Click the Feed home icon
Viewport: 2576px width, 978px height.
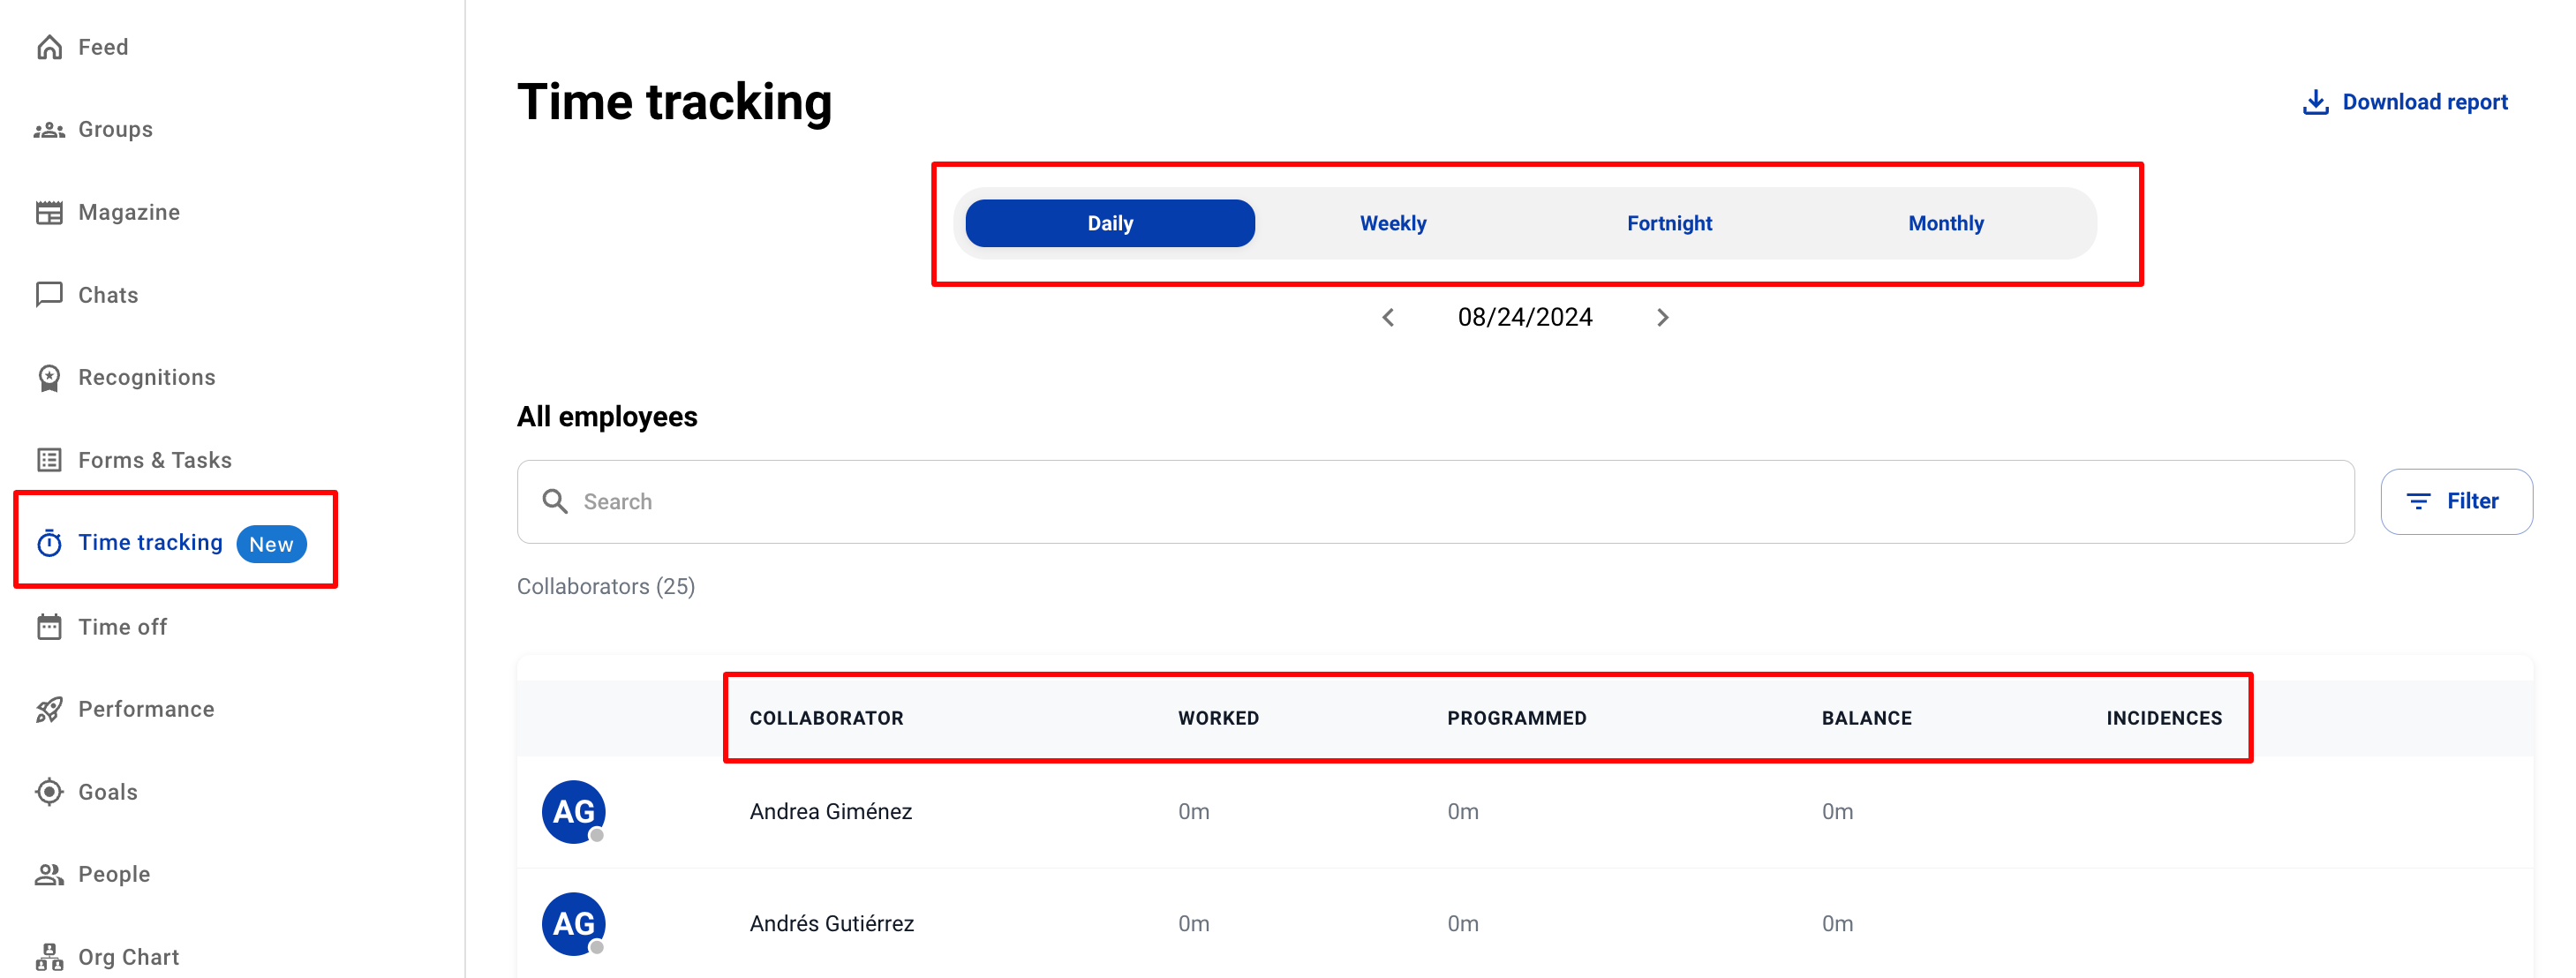(49, 47)
